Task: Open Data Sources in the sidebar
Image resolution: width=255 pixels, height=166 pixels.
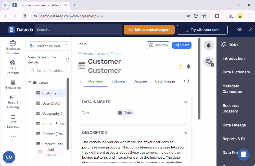Action: [x=13, y=121]
